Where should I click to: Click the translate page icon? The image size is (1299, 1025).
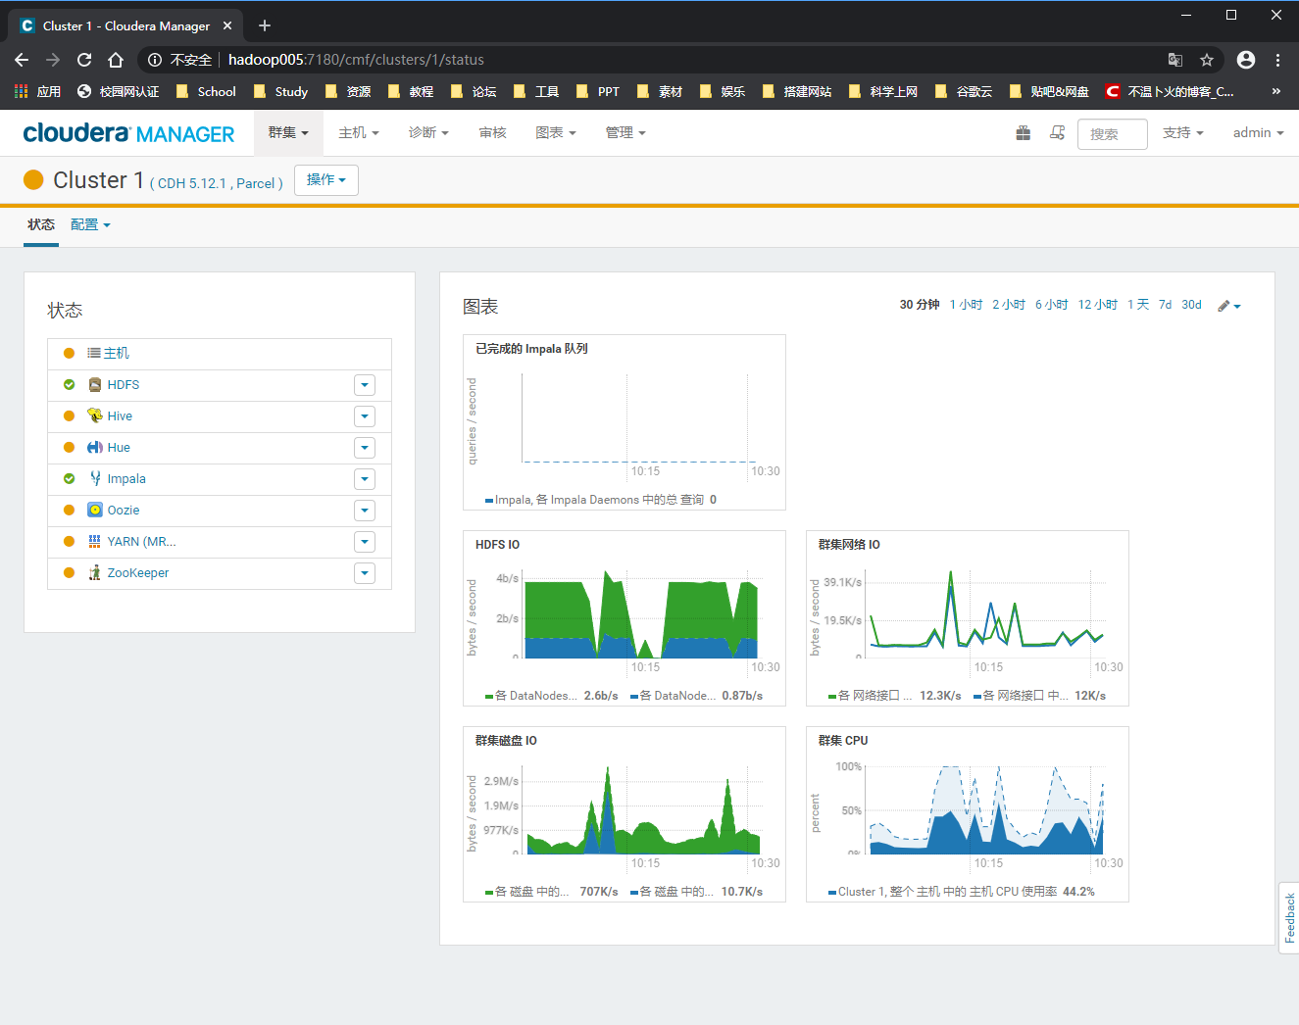1175,60
